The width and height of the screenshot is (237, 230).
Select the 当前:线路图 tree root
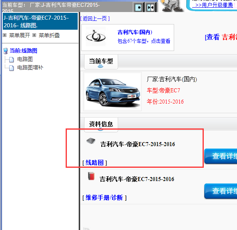point(24,51)
